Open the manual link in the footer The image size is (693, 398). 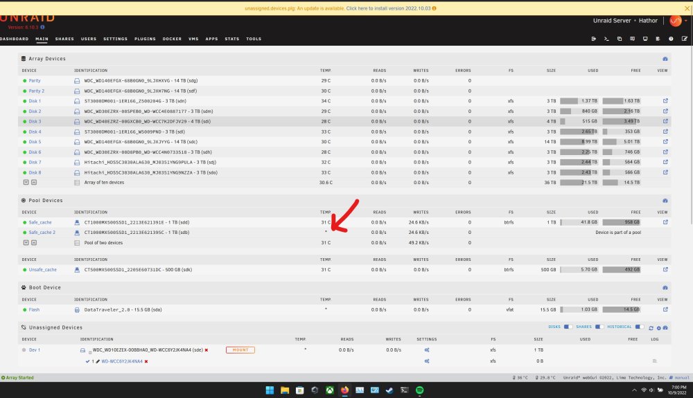click(681, 378)
